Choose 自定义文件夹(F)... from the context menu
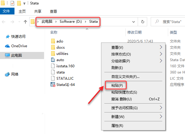 [133, 77]
